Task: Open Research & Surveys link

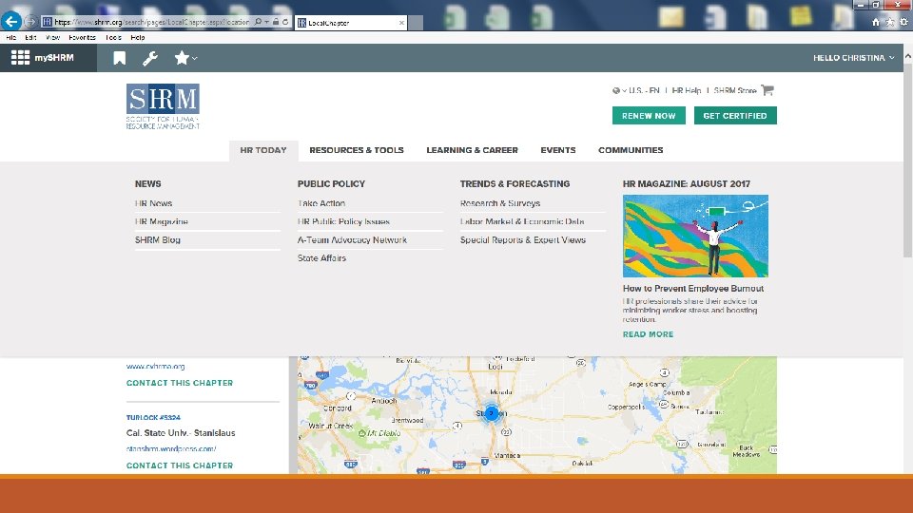Action: (499, 203)
